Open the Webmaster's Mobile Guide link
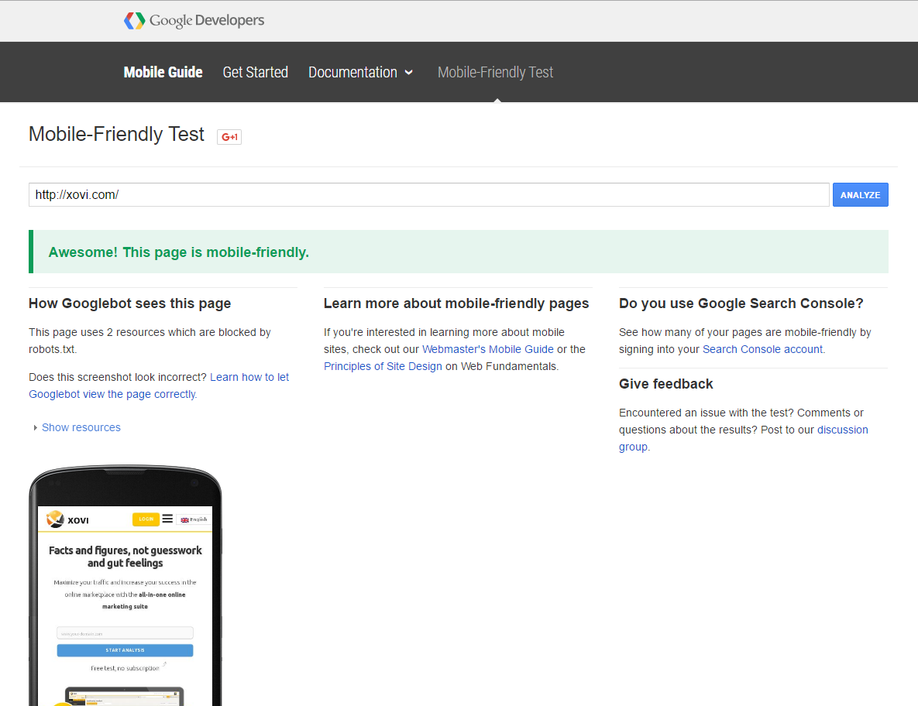The height and width of the screenshot is (706, 918). point(488,349)
